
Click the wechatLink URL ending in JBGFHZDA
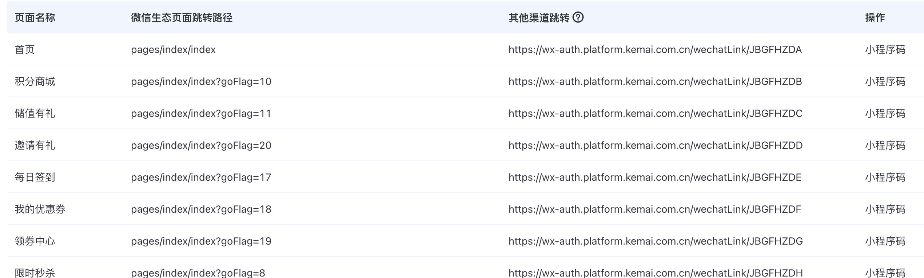[655, 49]
